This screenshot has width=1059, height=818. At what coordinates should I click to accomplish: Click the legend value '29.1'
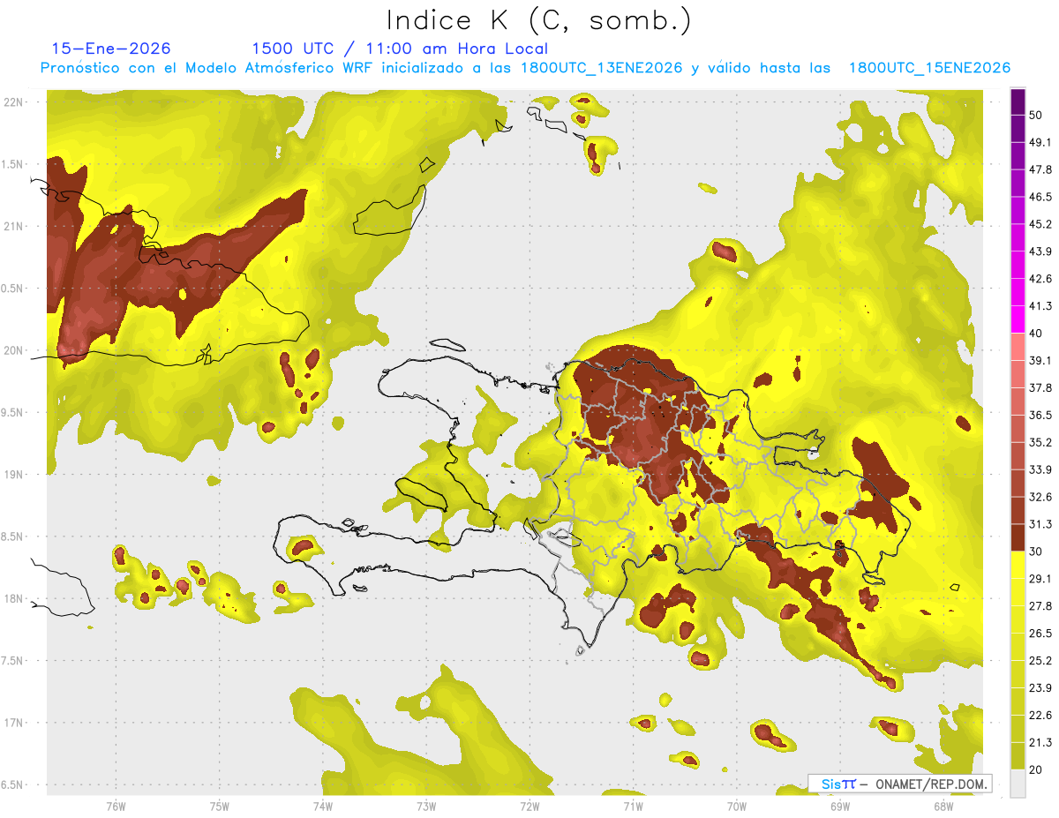click(x=1040, y=578)
